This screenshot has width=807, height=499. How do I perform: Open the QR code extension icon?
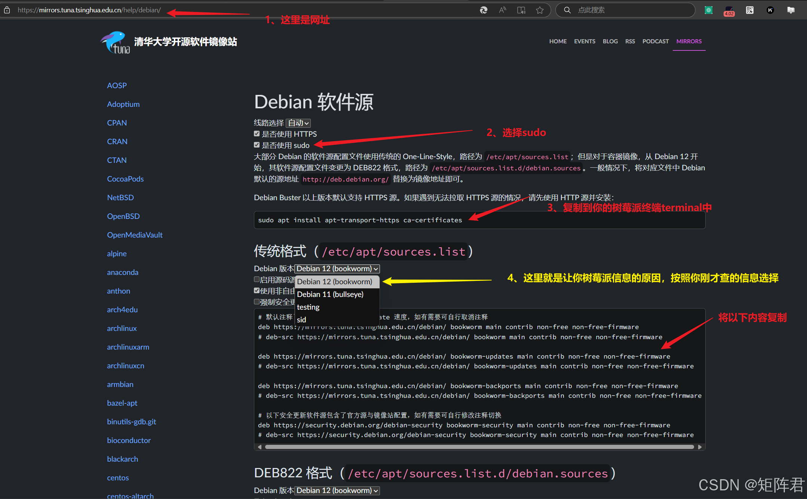(x=749, y=10)
